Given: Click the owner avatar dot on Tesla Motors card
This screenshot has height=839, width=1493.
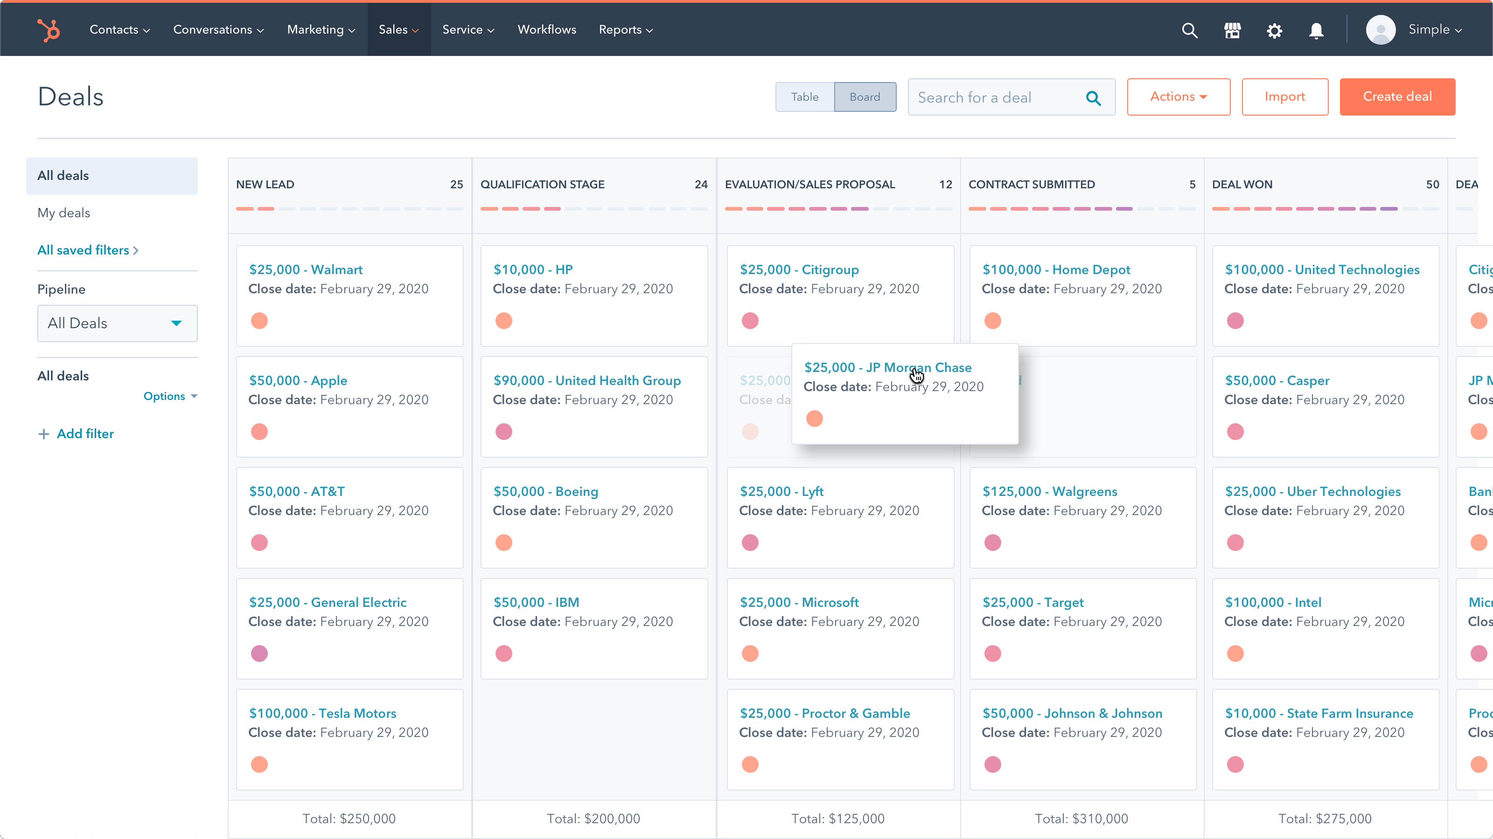Looking at the screenshot, I should [259, 764].
